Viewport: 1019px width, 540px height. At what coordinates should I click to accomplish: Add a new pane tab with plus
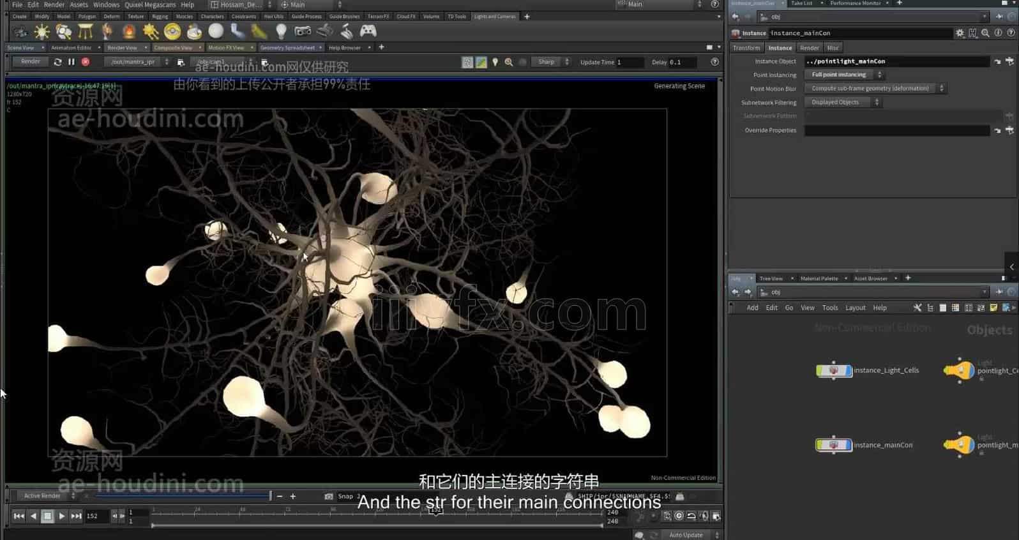(381, 47)
